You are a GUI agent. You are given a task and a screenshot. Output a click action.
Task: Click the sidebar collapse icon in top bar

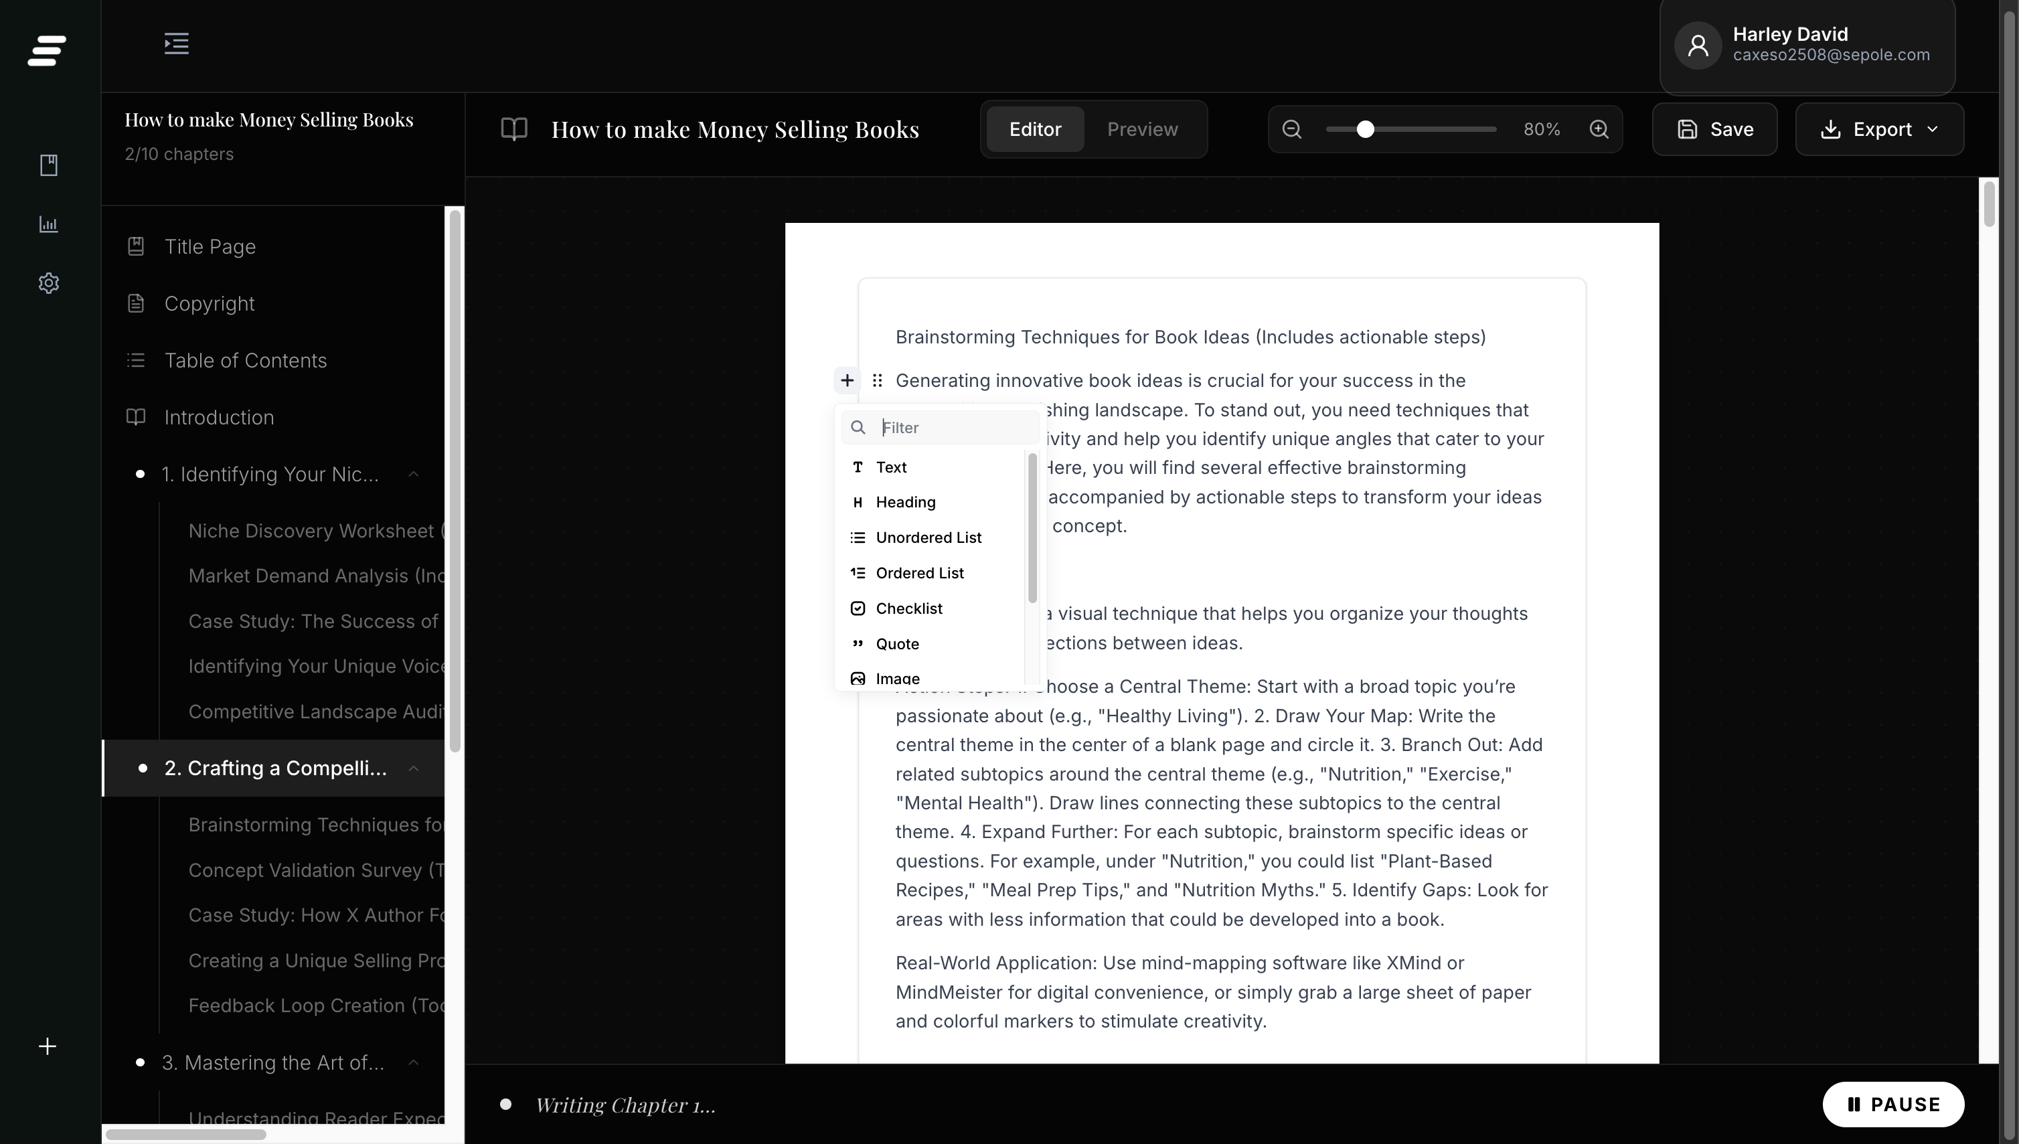pos(176,44)
